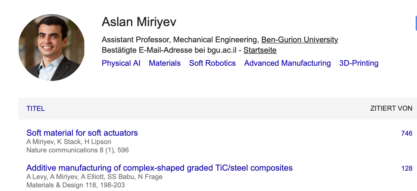
Task: Click the Materials & Design 118, 198-203 line
Action: 76,185
